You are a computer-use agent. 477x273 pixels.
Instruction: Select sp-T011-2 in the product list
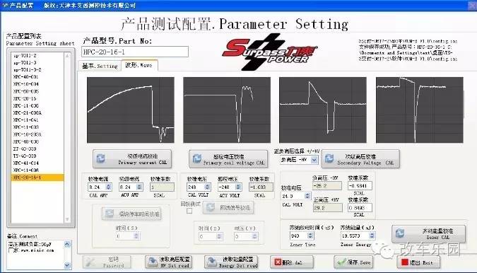tap(37, 56)
